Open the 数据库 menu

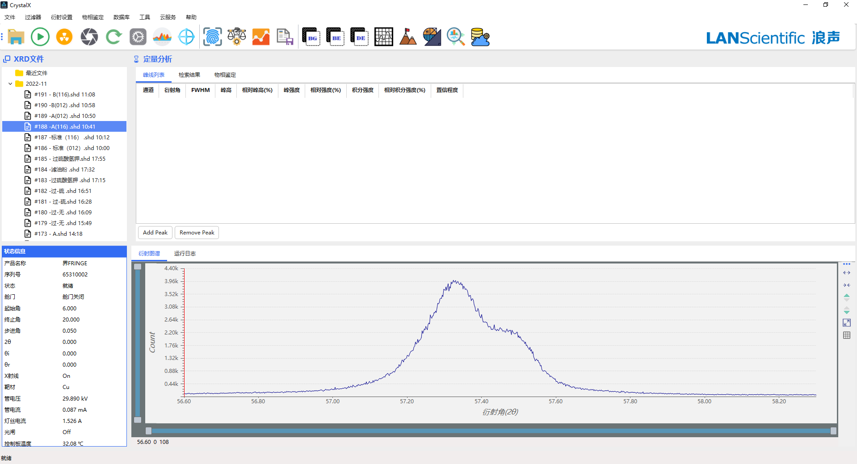(121, 17)
